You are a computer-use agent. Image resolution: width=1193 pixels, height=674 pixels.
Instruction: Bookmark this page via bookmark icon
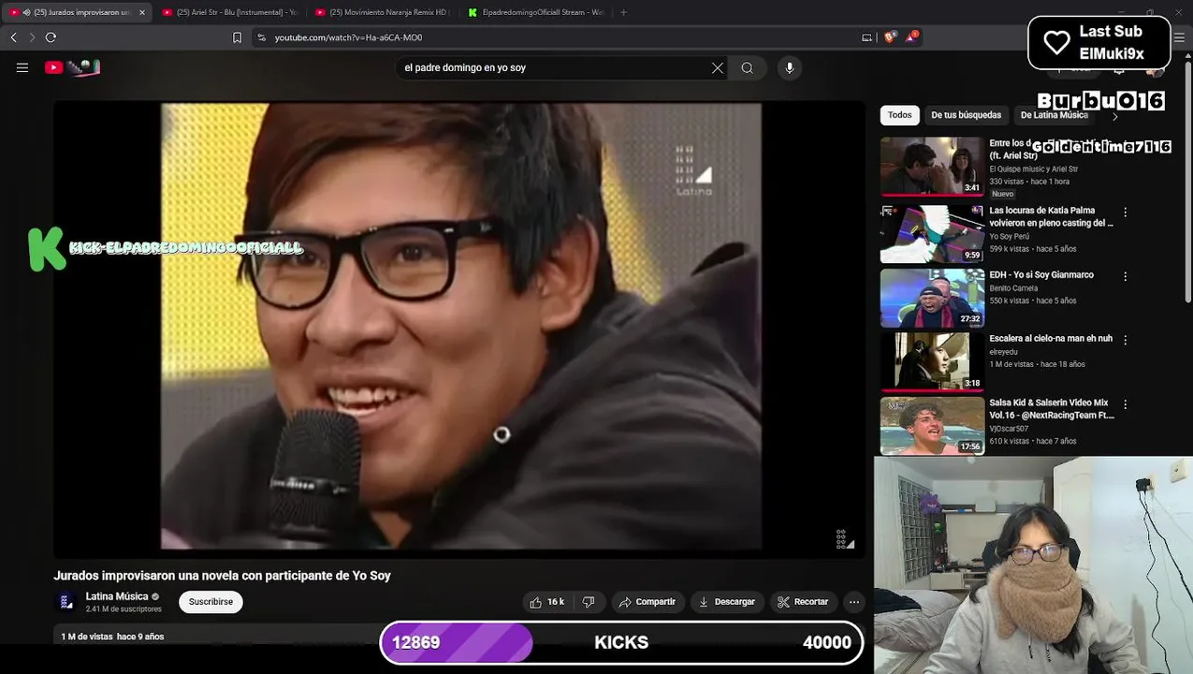click(237, 37)
